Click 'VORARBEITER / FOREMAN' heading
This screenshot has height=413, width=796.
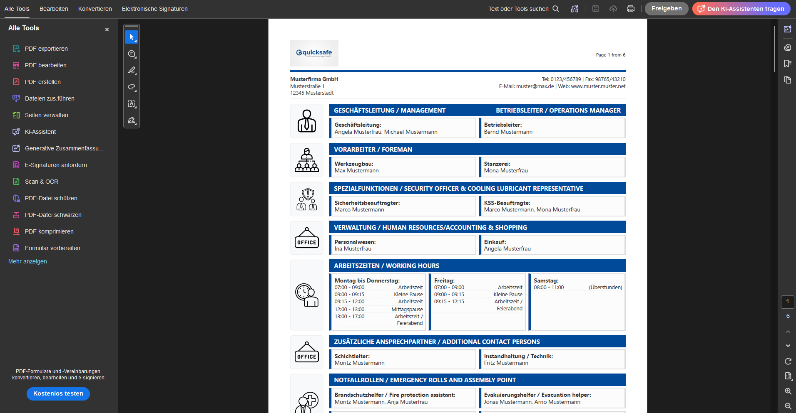[x=373, y=149]
